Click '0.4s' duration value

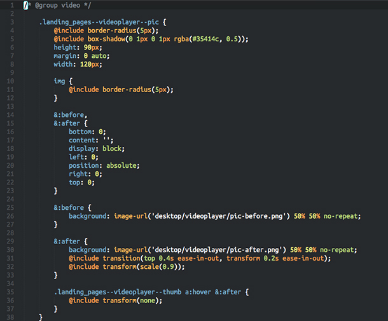pos(166,258)
